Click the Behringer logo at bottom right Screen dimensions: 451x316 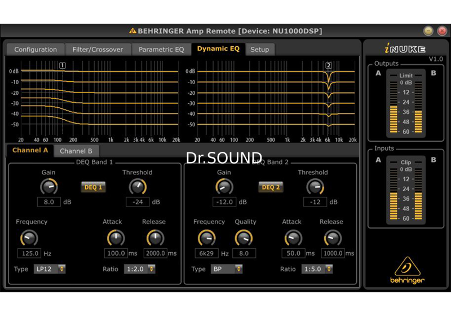[407, 270]
